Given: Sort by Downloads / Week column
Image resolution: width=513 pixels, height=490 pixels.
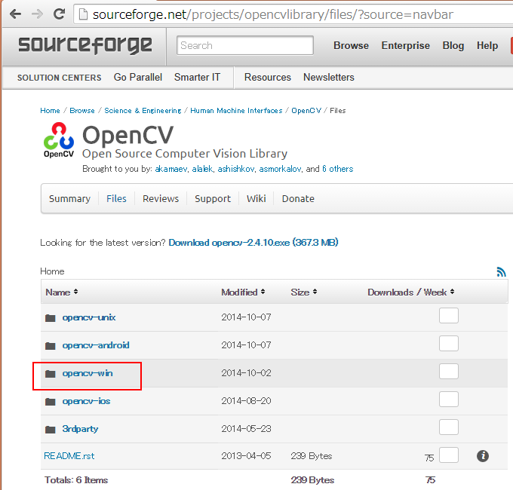Looking at the screenshot, I should click(x=411, y=292).
